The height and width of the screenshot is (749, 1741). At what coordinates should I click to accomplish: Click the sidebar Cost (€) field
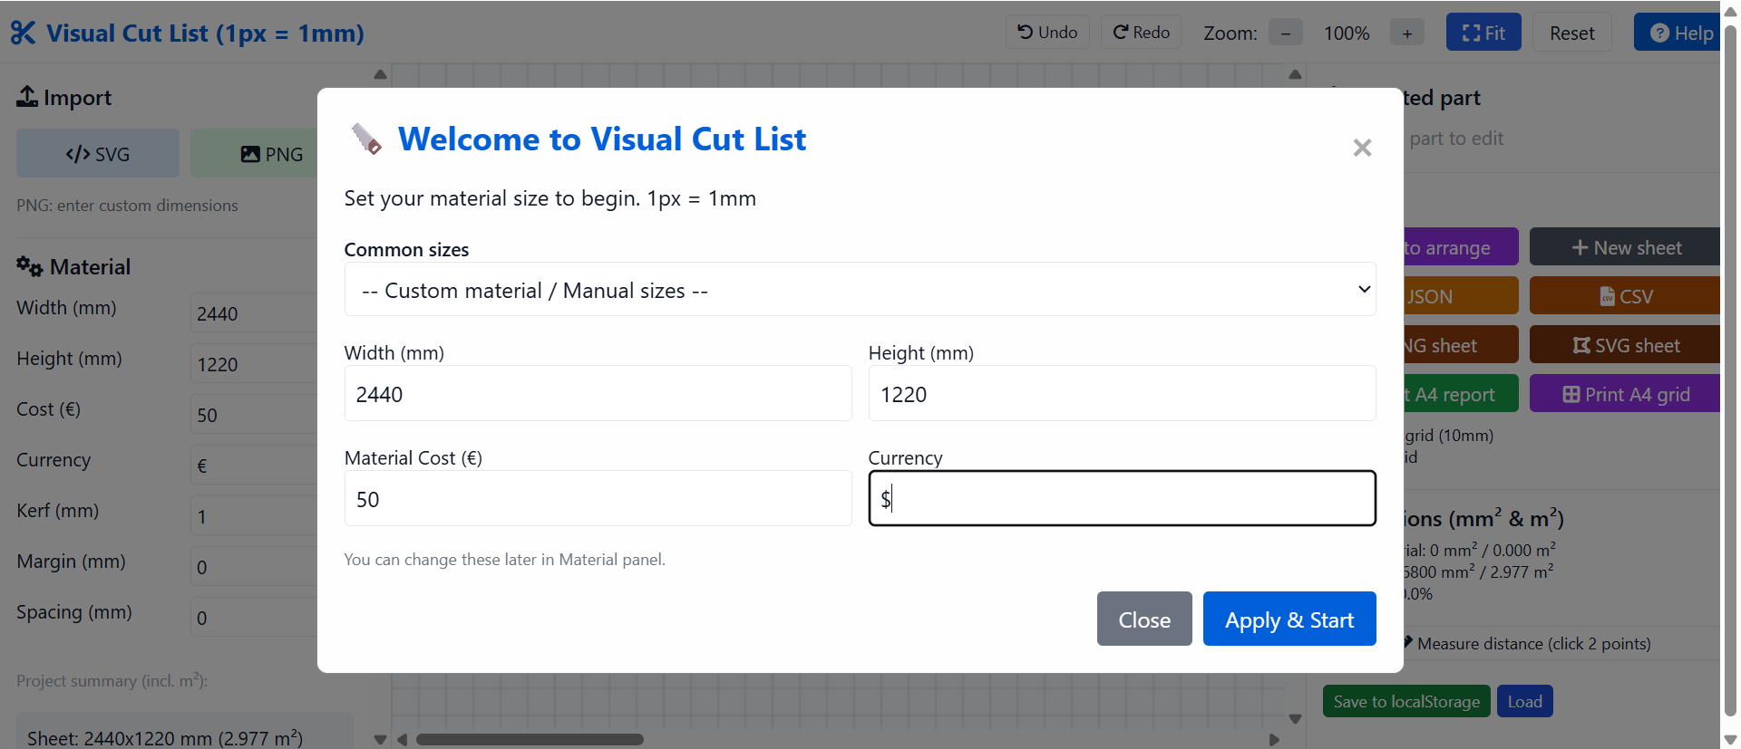(x=254, y=415)
